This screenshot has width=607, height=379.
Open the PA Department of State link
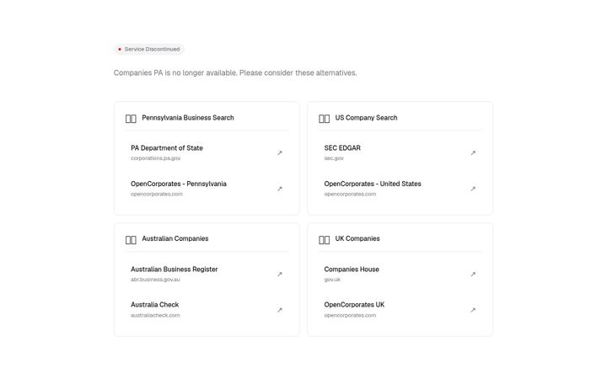pyautogui.click(x=207, y=152)
